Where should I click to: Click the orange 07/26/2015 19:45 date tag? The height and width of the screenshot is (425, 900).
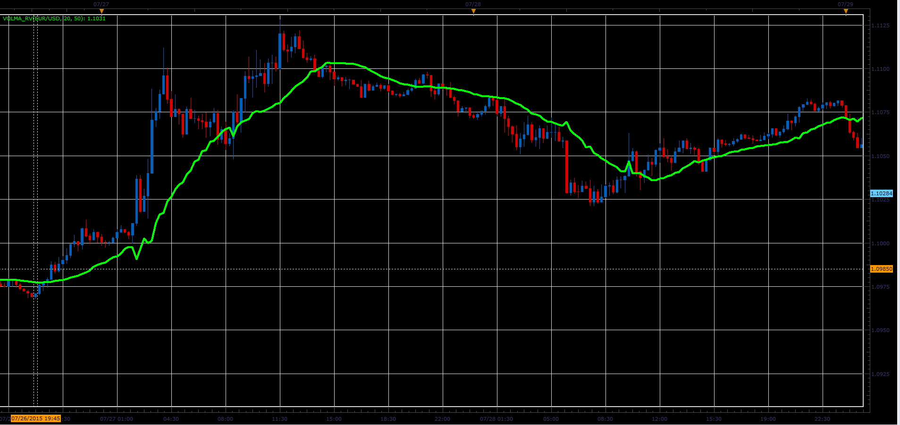[36, 418]
